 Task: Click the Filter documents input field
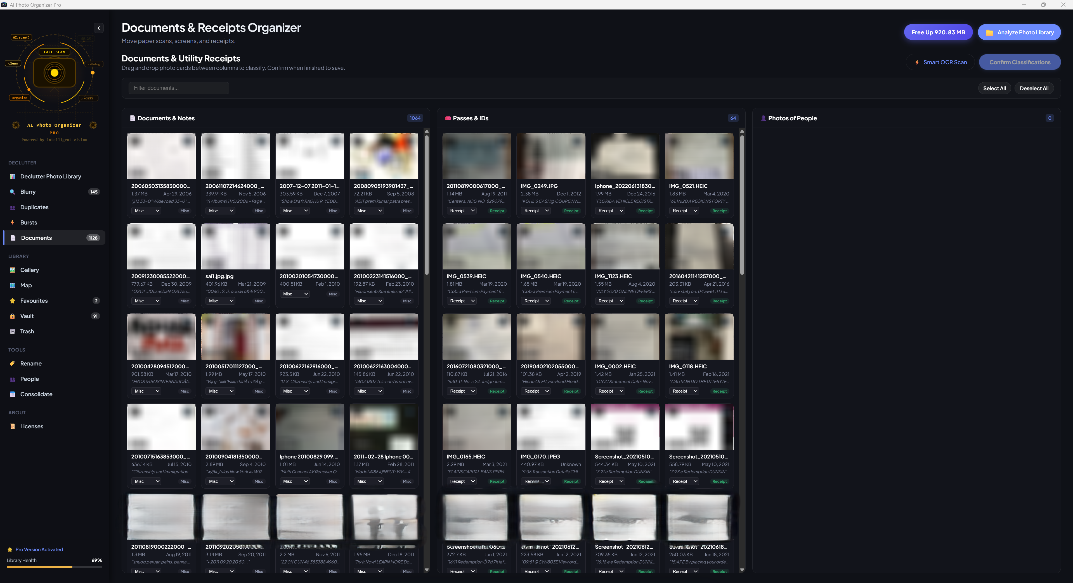179,88
